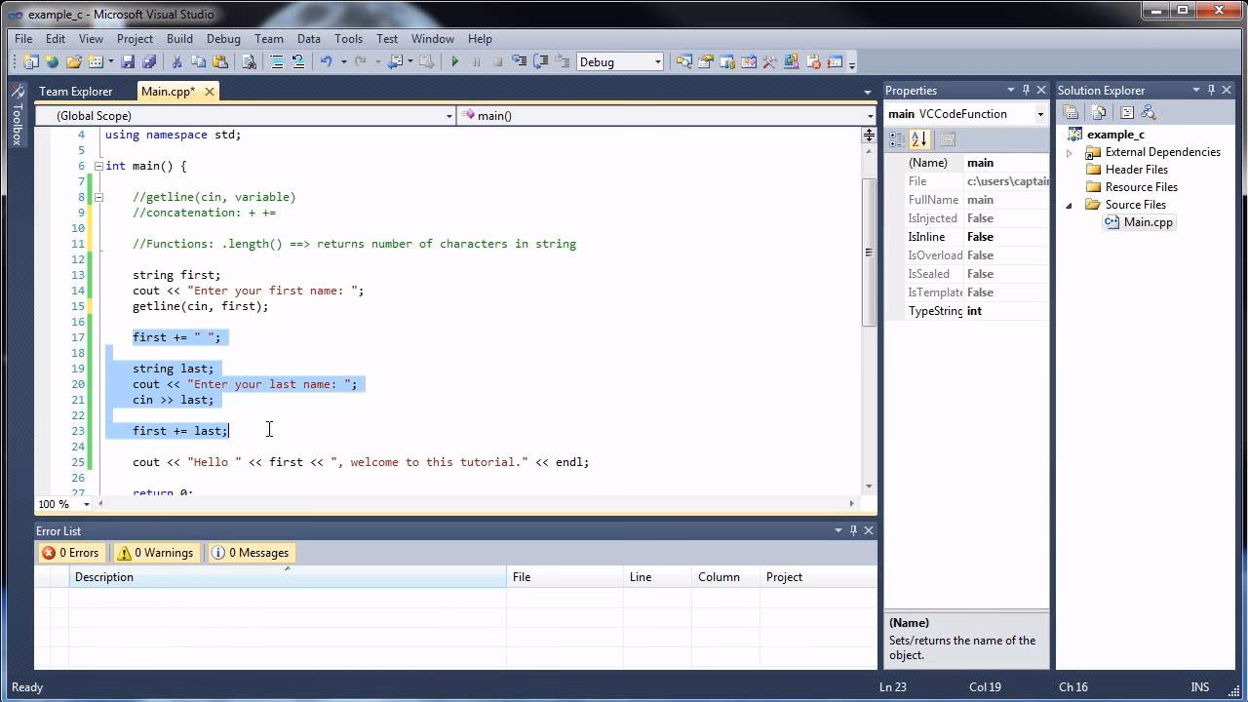Click the 0 Messages button in Error List
Image resolution: width=1248 pixels, height=702 pixels.
pos(251,552)
